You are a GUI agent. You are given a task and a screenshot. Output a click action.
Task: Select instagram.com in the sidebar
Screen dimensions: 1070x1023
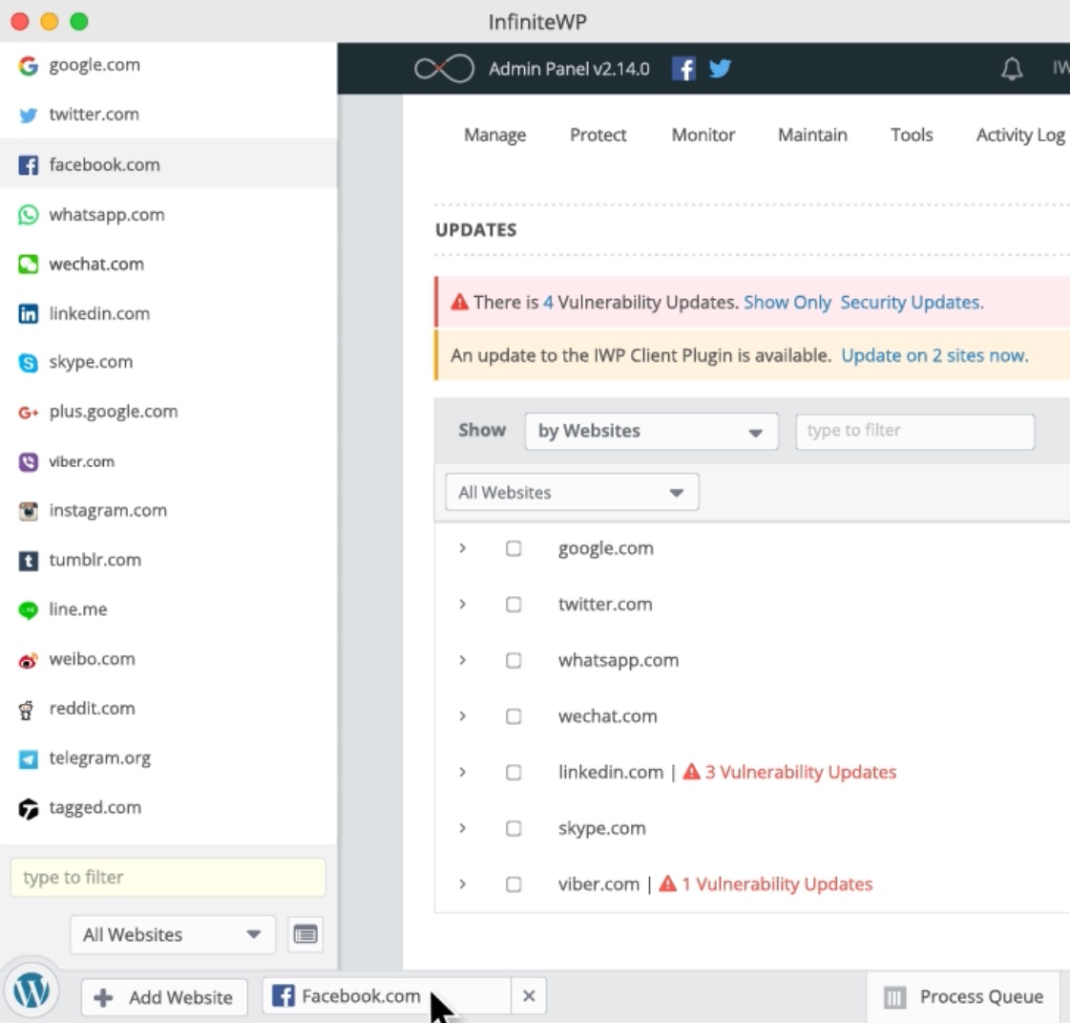pyautogui.click(x=169, y=511)
